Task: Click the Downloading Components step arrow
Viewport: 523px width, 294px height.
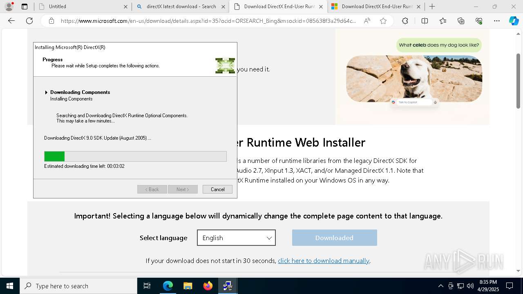Action: 46,92
